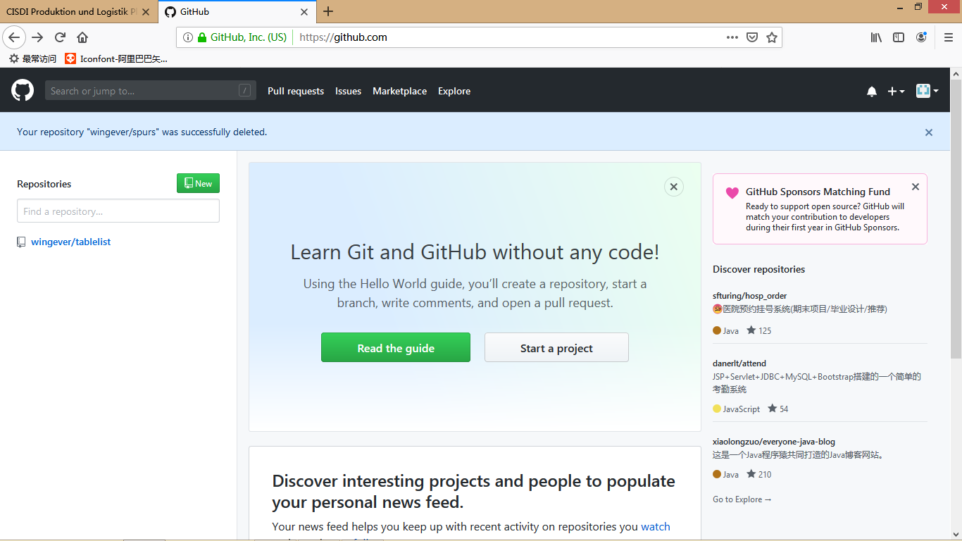Screen dimensions: 962x541
Task: Click the repo icon beside wingever/tablelist
Action: (x=21, y=242)
